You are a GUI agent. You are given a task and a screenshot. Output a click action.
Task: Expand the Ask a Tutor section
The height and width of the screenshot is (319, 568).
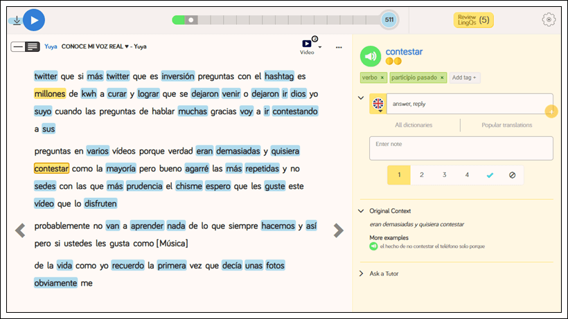(361, 273)
